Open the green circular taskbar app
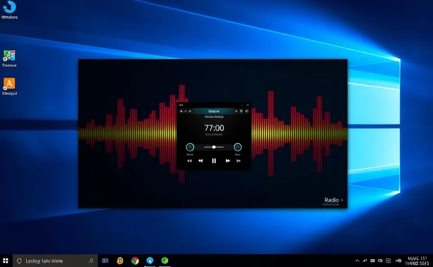Viewport: 433px width, 267px height. (165, 261)
